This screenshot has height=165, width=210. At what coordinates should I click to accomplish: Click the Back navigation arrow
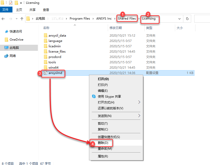coord(3,19)
